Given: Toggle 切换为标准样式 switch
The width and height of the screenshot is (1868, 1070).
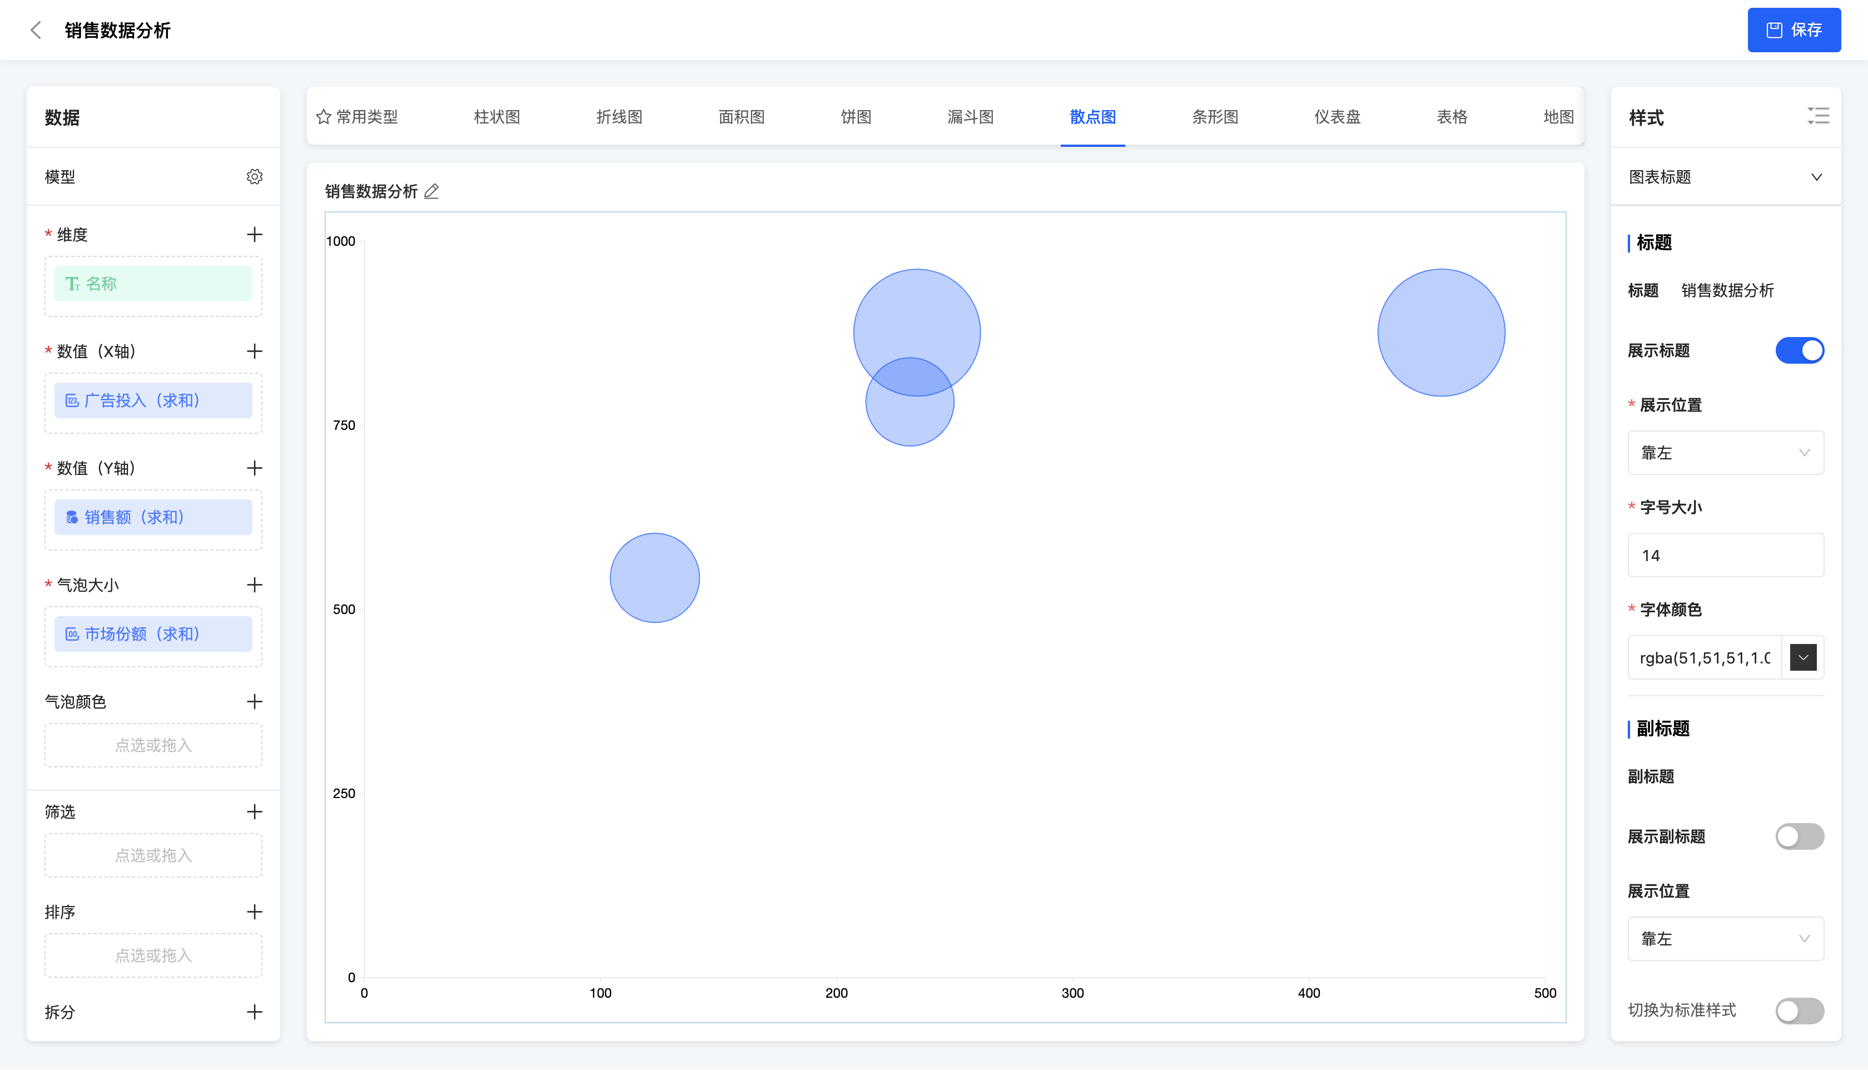Looking at the screenshot, I should coord(1799,1010).
